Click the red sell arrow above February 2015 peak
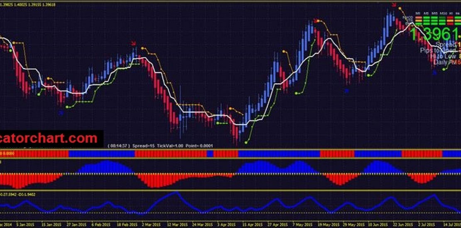Viewport: 461px width, 228px height. (133, 43)
